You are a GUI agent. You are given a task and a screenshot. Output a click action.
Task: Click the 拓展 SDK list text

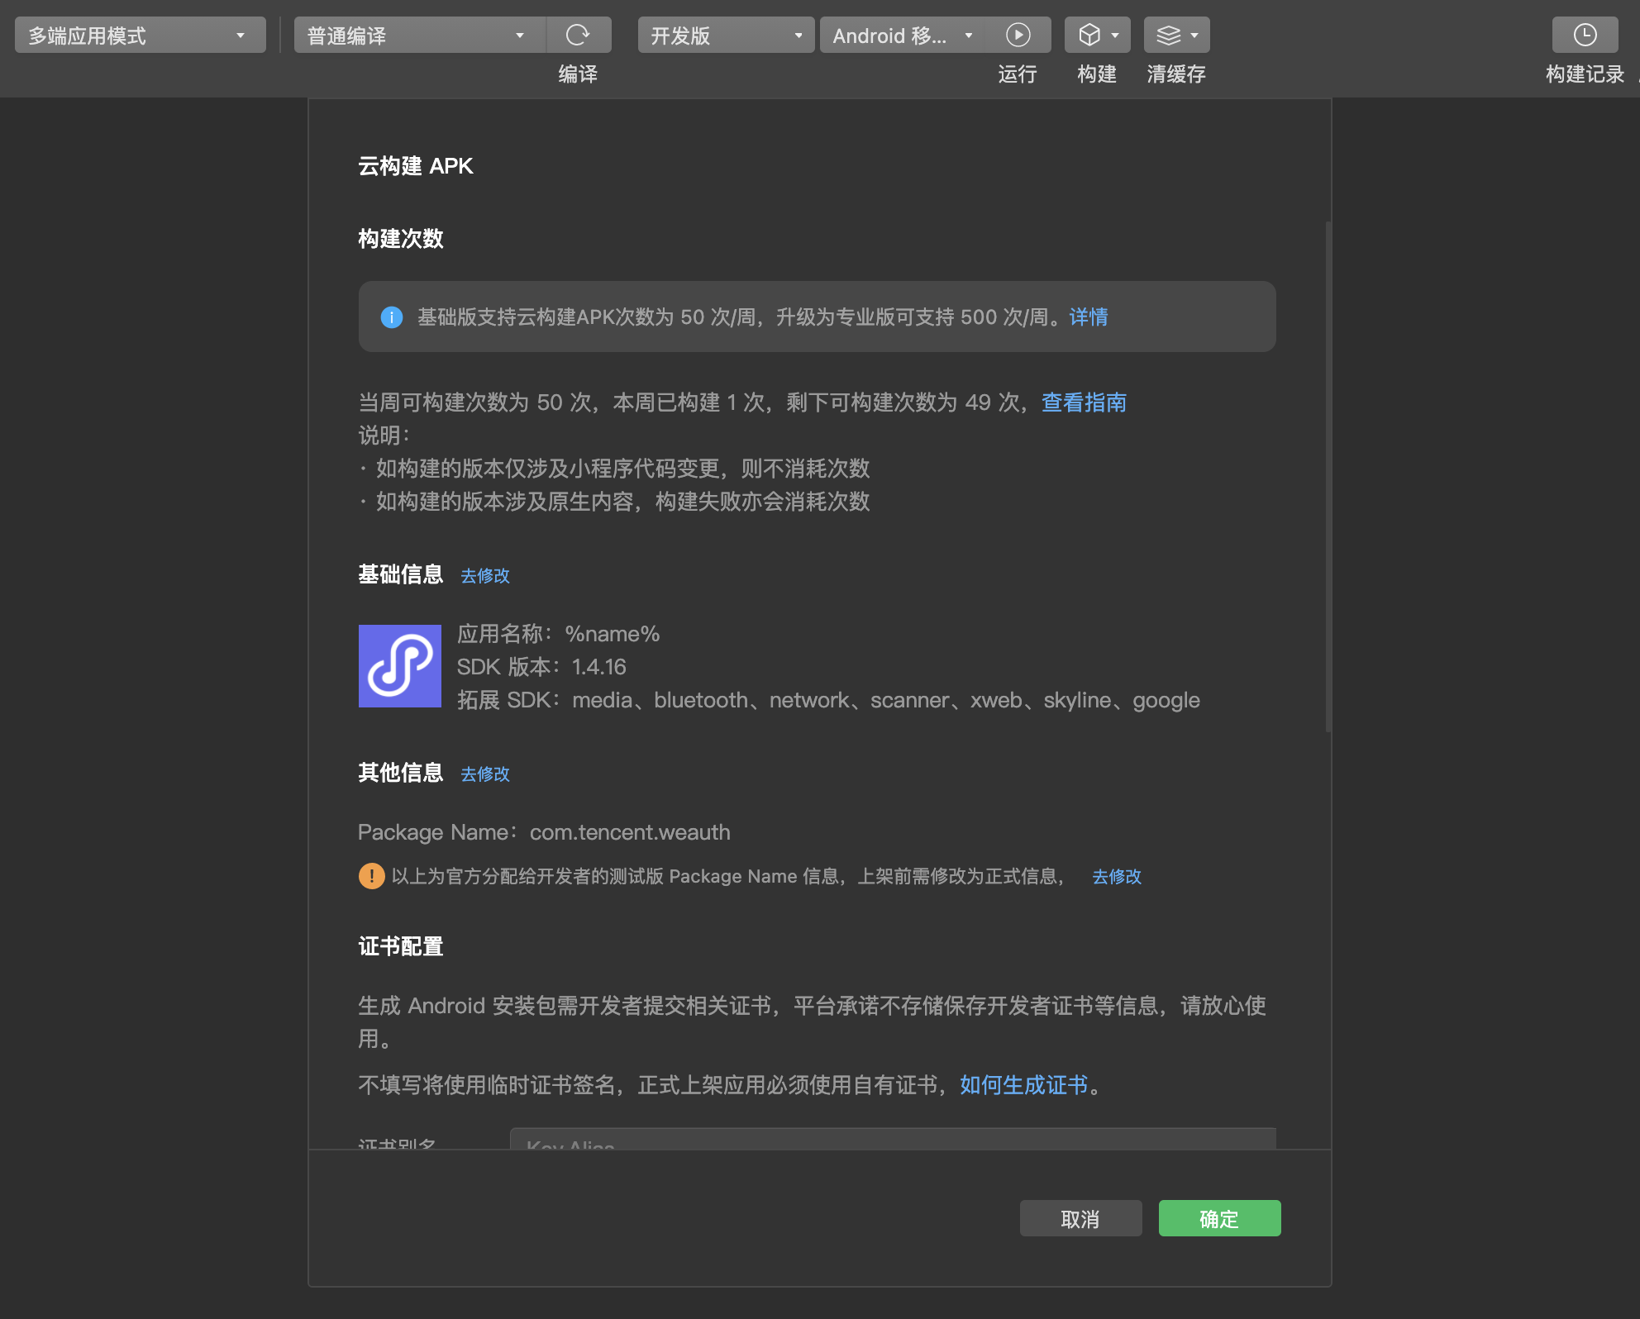point(828,700)
